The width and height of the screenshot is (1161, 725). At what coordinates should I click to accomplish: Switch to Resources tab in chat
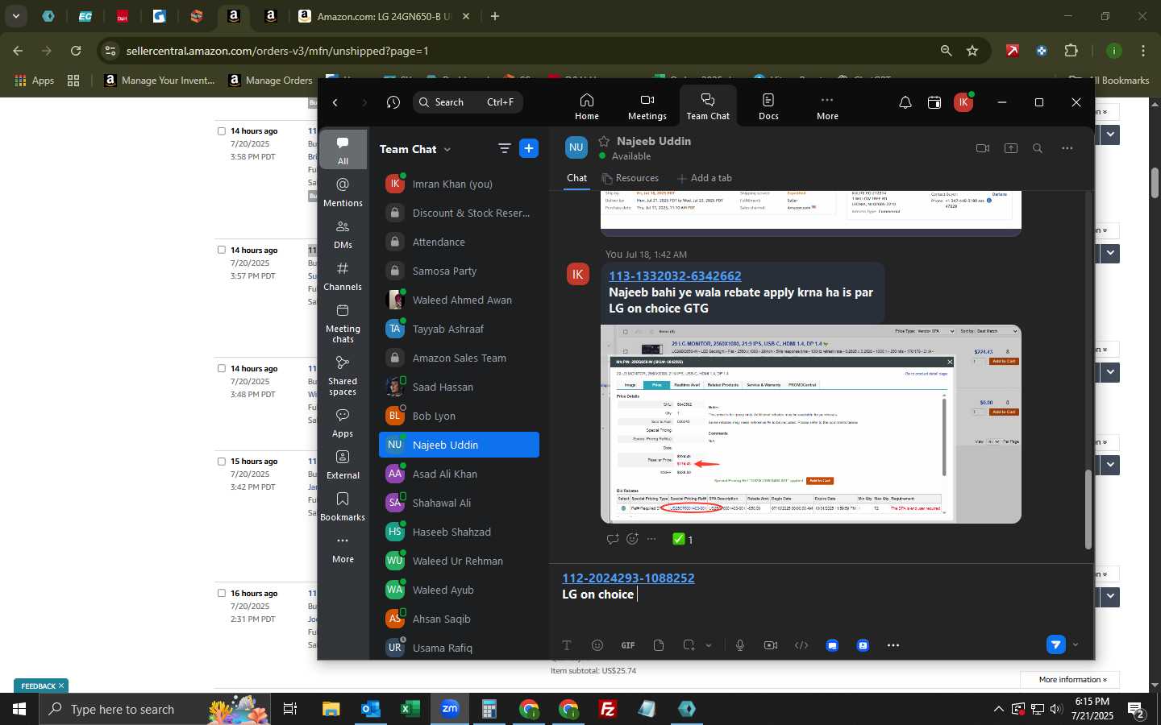click(x=630, y=178)
